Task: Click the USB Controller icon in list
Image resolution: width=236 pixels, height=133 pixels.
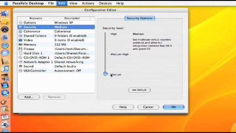Action: coord(21,71)
